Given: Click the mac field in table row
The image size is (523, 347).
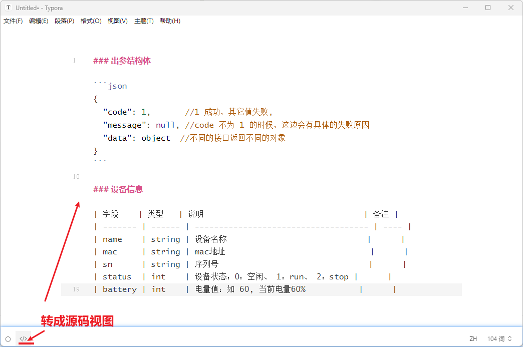Looking at the screenshot, I should click(x=110, y=252).
